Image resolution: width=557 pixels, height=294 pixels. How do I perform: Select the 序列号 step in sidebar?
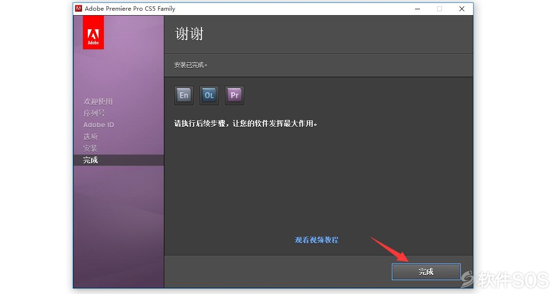pos(94,113)
